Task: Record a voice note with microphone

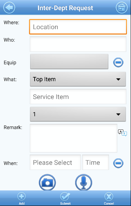Action: [x=83, y=182]
